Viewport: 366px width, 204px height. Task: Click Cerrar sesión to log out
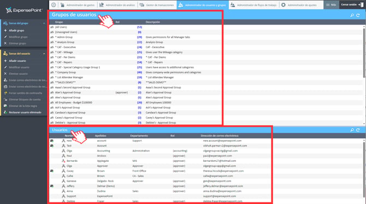pos(352,5)
